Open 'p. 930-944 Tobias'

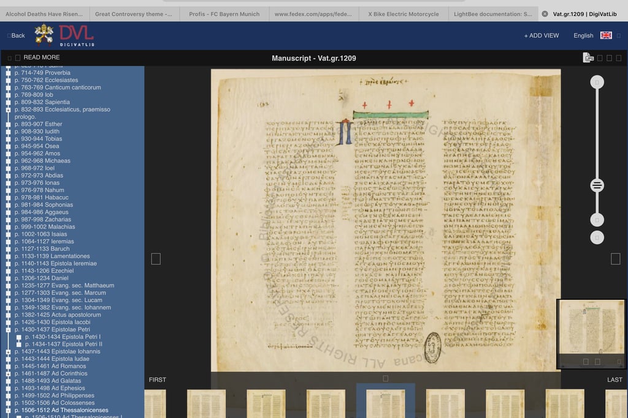(39, 139)
